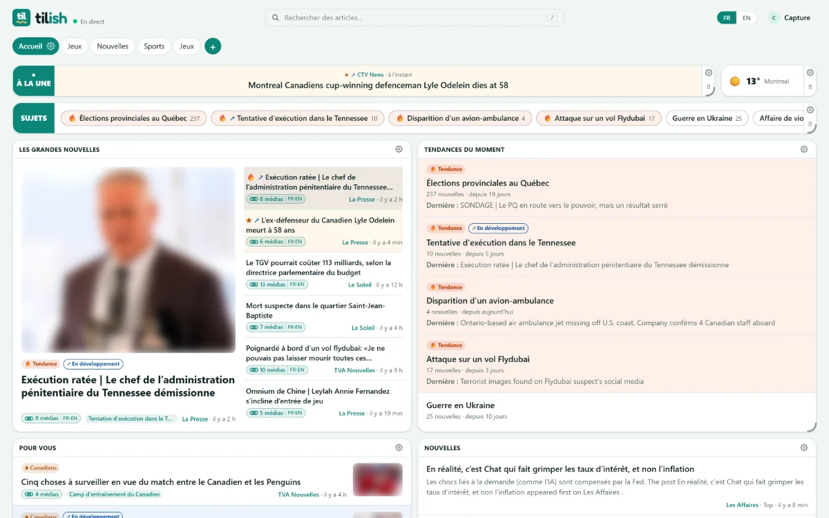Open settings gear of Les Grandes Nouvelles panel

399,149
